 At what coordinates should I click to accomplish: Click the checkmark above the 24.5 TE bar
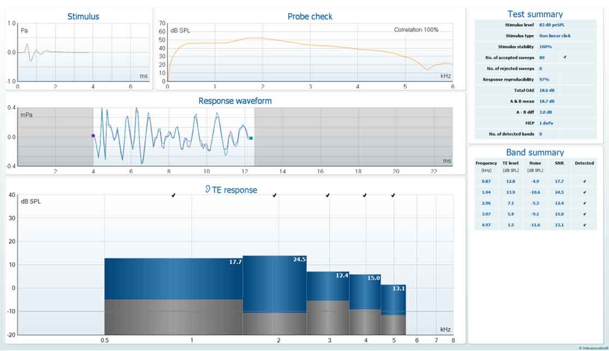pyautogui.click(x=274, y=195)
